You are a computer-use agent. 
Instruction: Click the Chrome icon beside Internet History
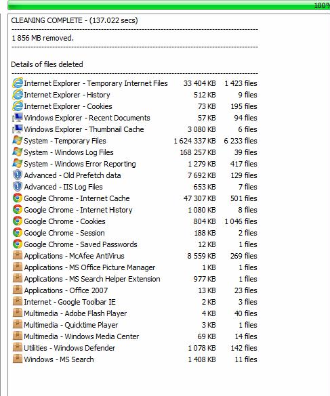click(18, 210)
